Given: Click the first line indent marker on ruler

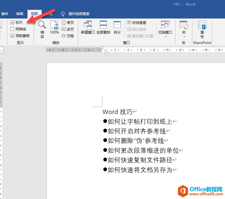Looking at the screenshot, I should (102, 48).
